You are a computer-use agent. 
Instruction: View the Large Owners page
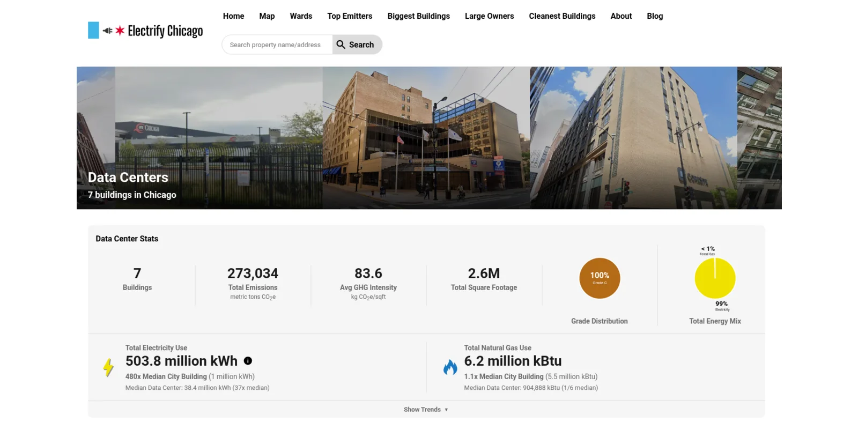click(489, 16)
